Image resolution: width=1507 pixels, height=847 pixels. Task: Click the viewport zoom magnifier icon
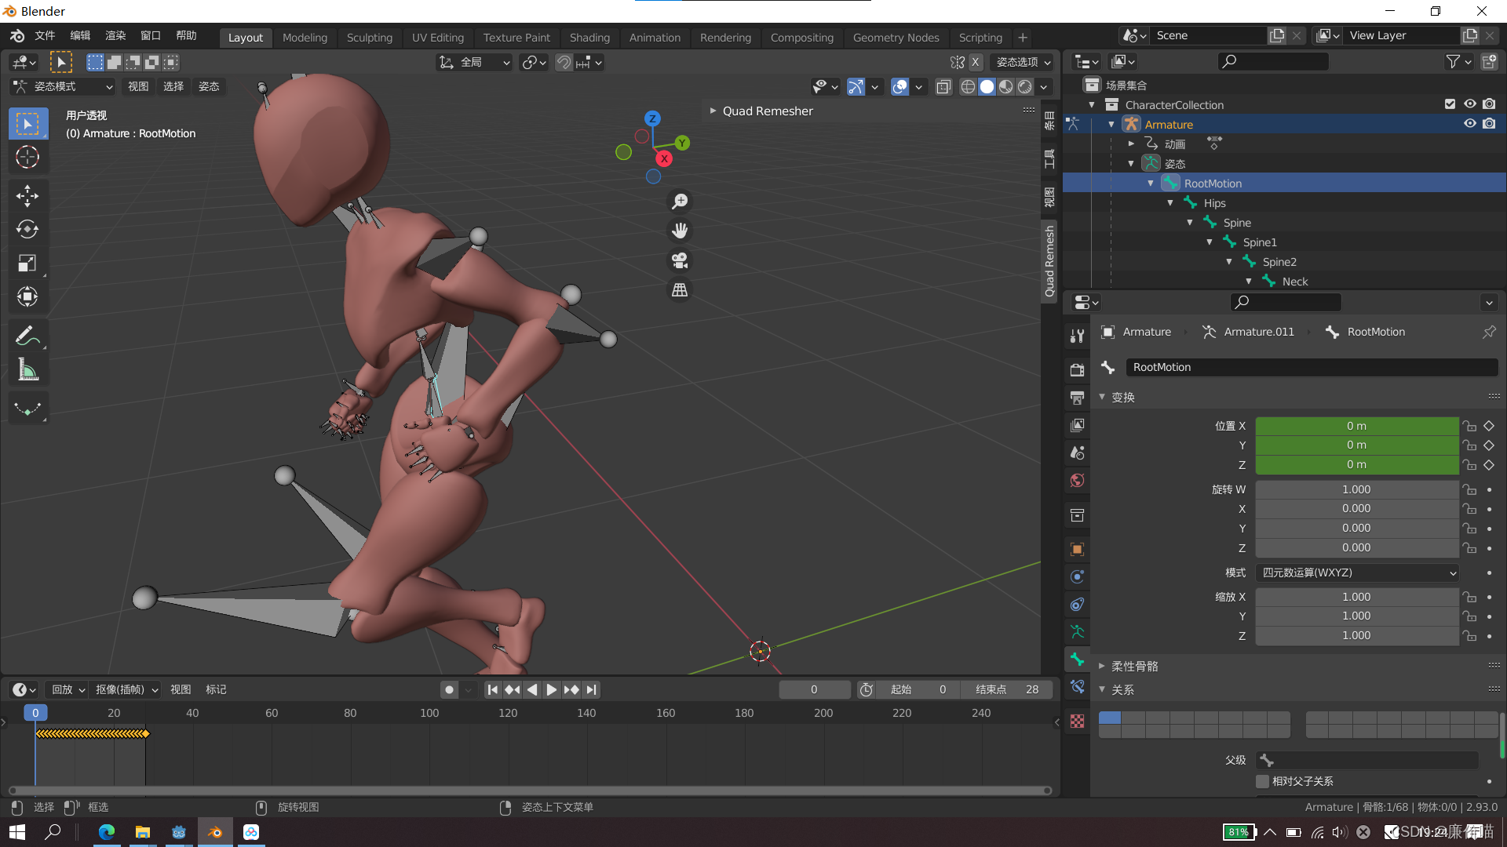point(680,202)
